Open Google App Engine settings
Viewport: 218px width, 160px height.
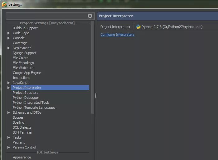(27, 73)
